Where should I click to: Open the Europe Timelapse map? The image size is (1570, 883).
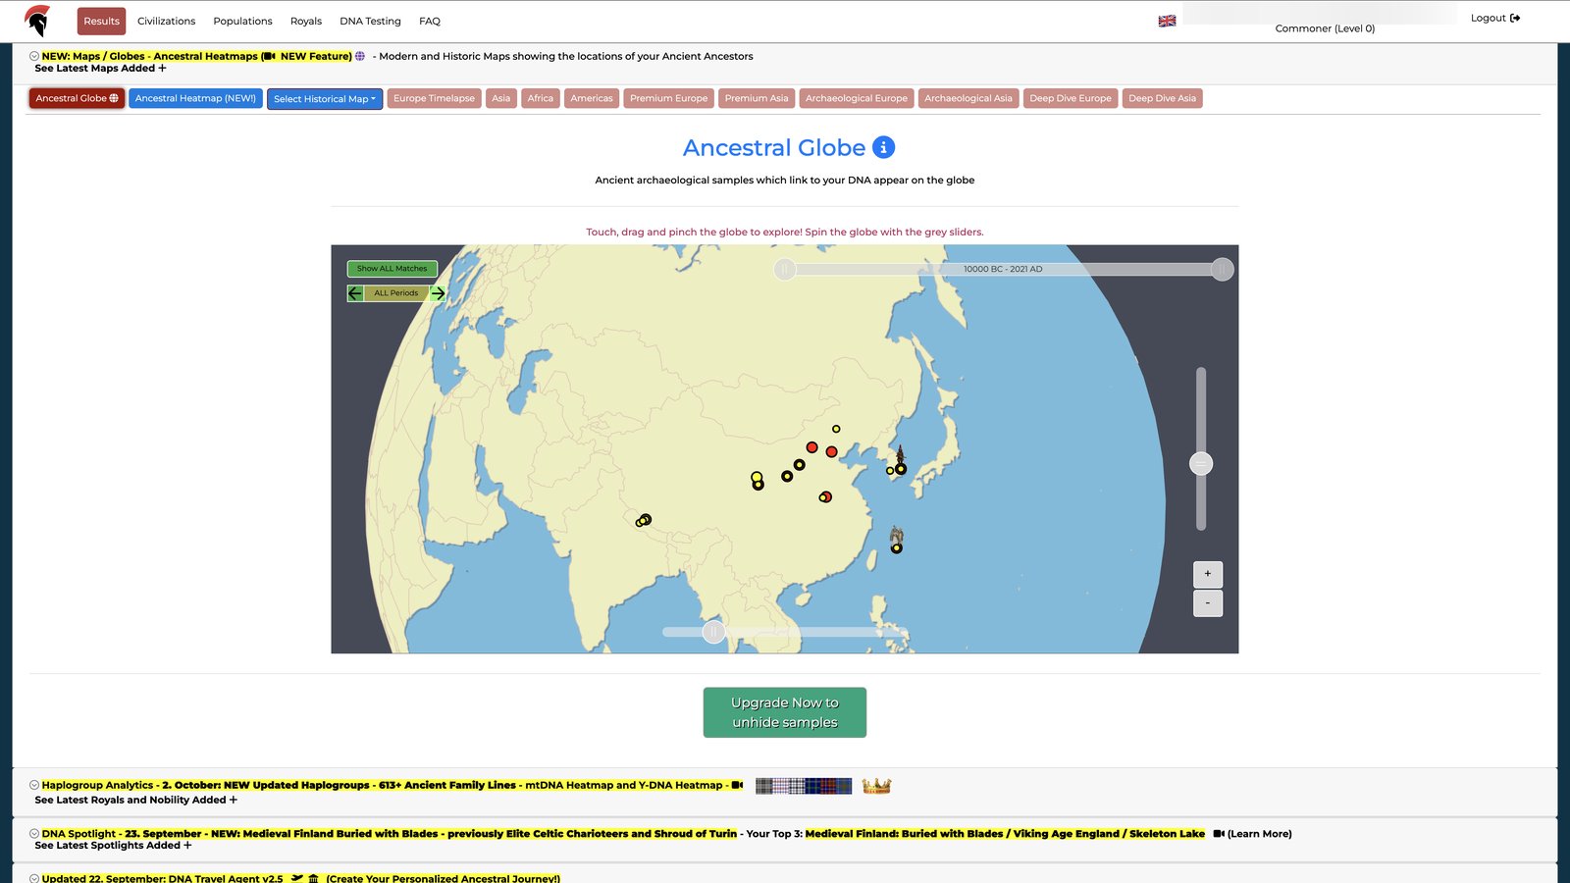pyautogui.click(x=434, y=98)
